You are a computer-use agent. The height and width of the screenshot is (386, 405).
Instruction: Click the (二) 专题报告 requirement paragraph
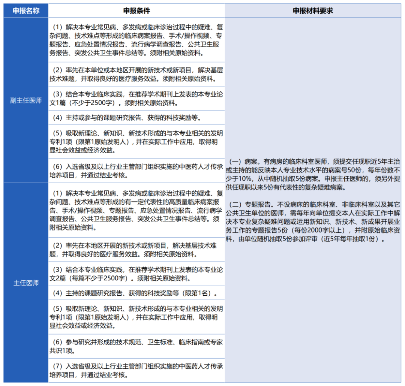coord(313,221)
